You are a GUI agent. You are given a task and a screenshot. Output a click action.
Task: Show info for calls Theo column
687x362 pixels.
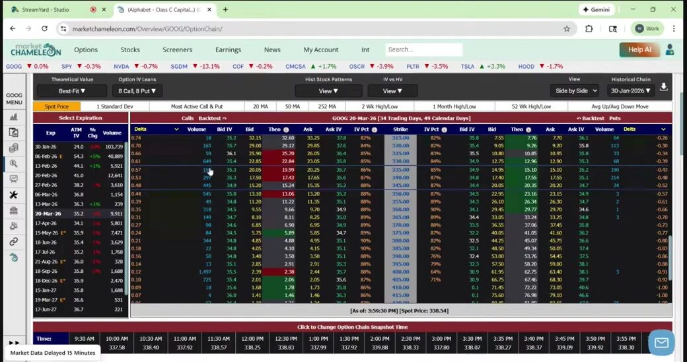pos(286,129)
